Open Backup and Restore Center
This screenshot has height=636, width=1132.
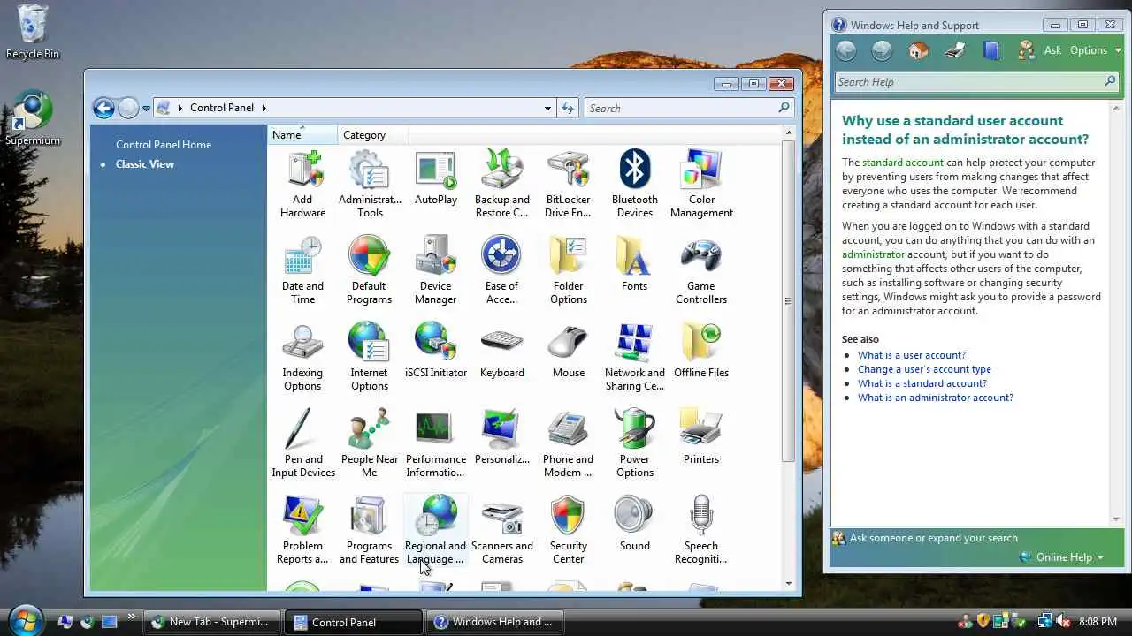(502, 184)
